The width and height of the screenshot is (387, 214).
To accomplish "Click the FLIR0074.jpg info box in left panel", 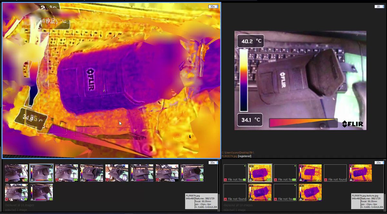I will pyautogui.click(x=201, y=201).
